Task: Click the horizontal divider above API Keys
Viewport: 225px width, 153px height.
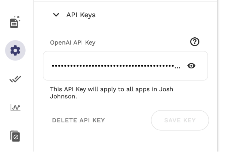Action: 128,2
